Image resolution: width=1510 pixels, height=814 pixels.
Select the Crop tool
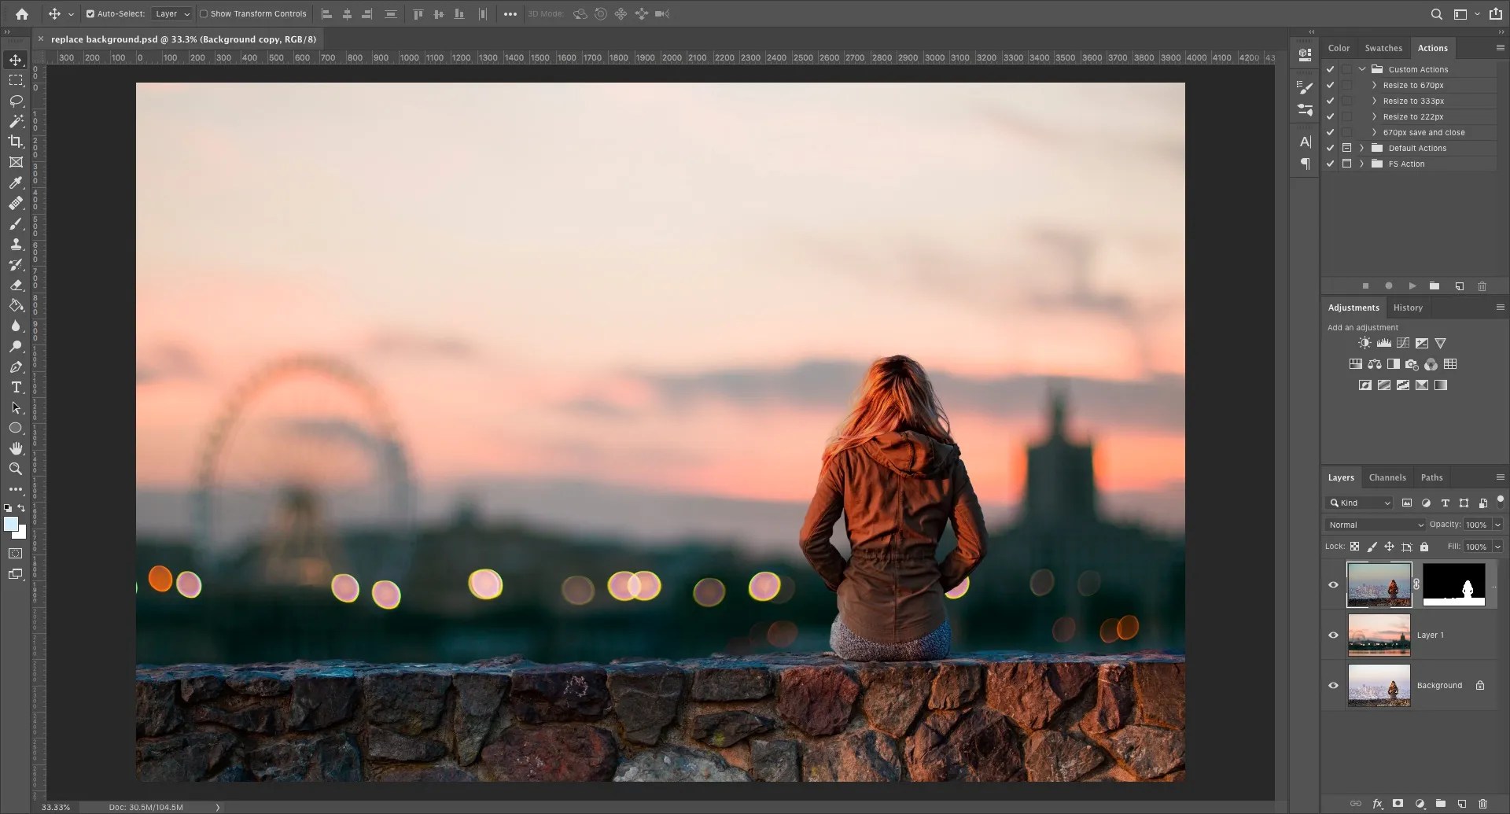[x=16, y=142]
